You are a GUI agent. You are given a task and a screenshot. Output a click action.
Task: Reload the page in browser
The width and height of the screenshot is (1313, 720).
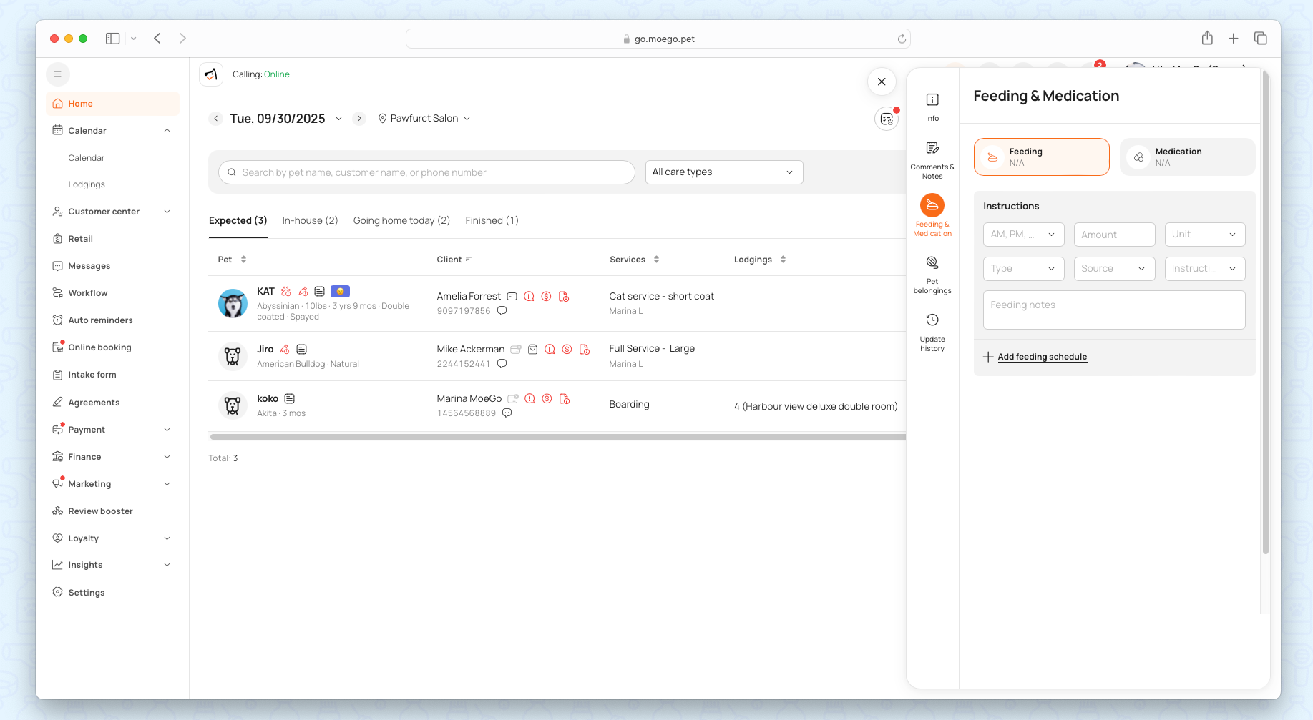pos(901,39)
